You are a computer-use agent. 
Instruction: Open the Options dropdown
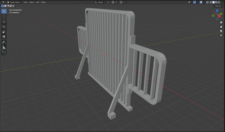tap(219, 6)
